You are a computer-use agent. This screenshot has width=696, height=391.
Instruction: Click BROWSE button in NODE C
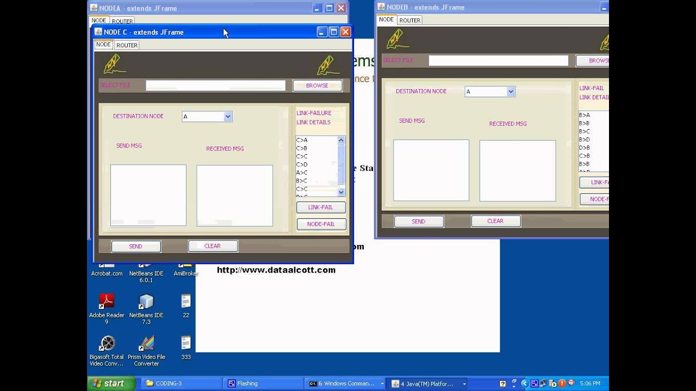(x=318, y=85)
